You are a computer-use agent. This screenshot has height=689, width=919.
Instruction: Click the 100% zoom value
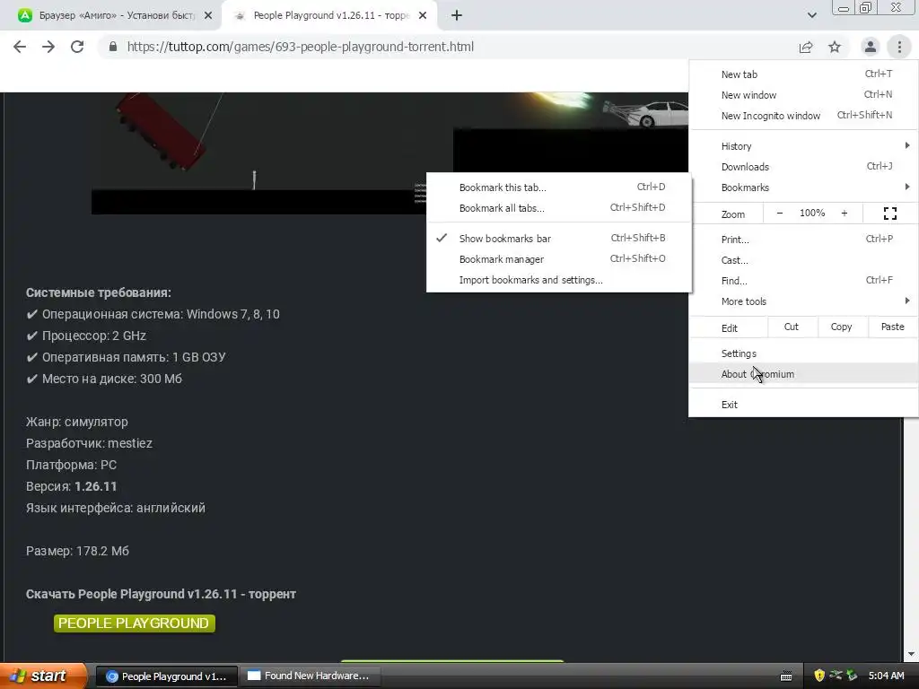811,214
